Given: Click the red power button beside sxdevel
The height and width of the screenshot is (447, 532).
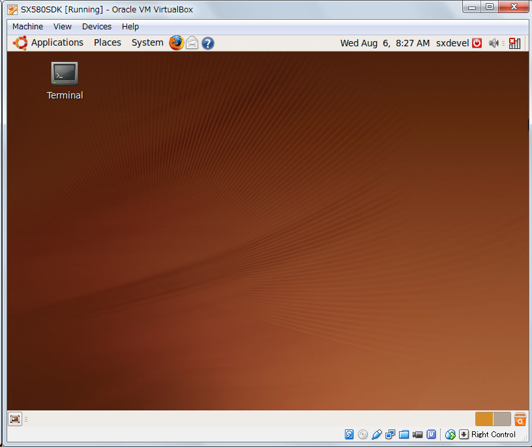Looking at the screenshot, I should pyautogui.click(x=477, y=43).
